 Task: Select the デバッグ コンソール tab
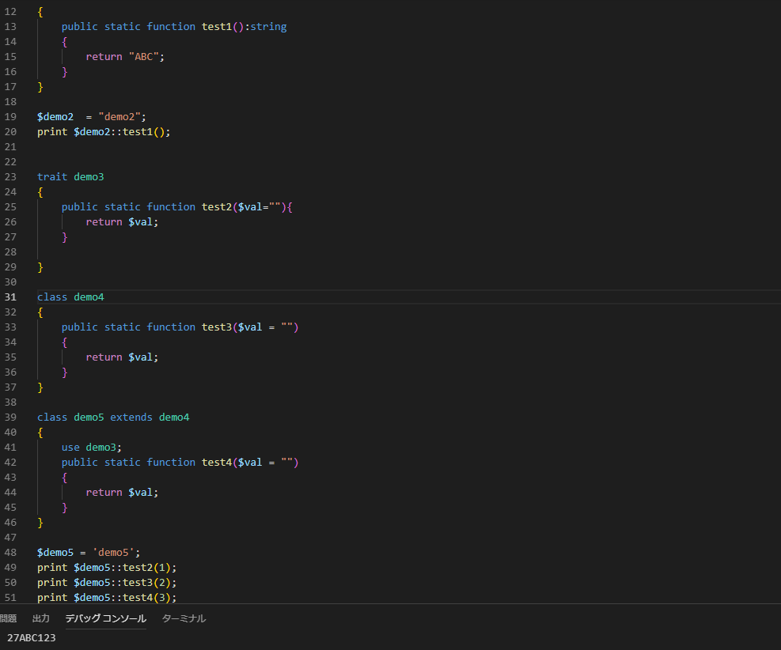(x=105, y=618)
